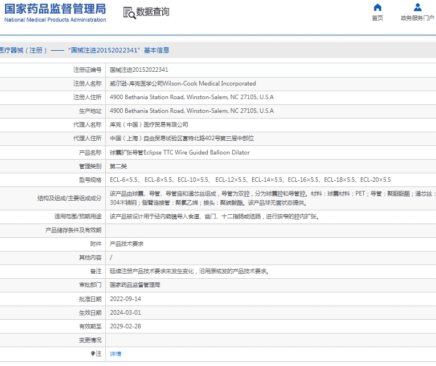Click the 数据查询 text label

pyautogui.click(x=153, y=12)
